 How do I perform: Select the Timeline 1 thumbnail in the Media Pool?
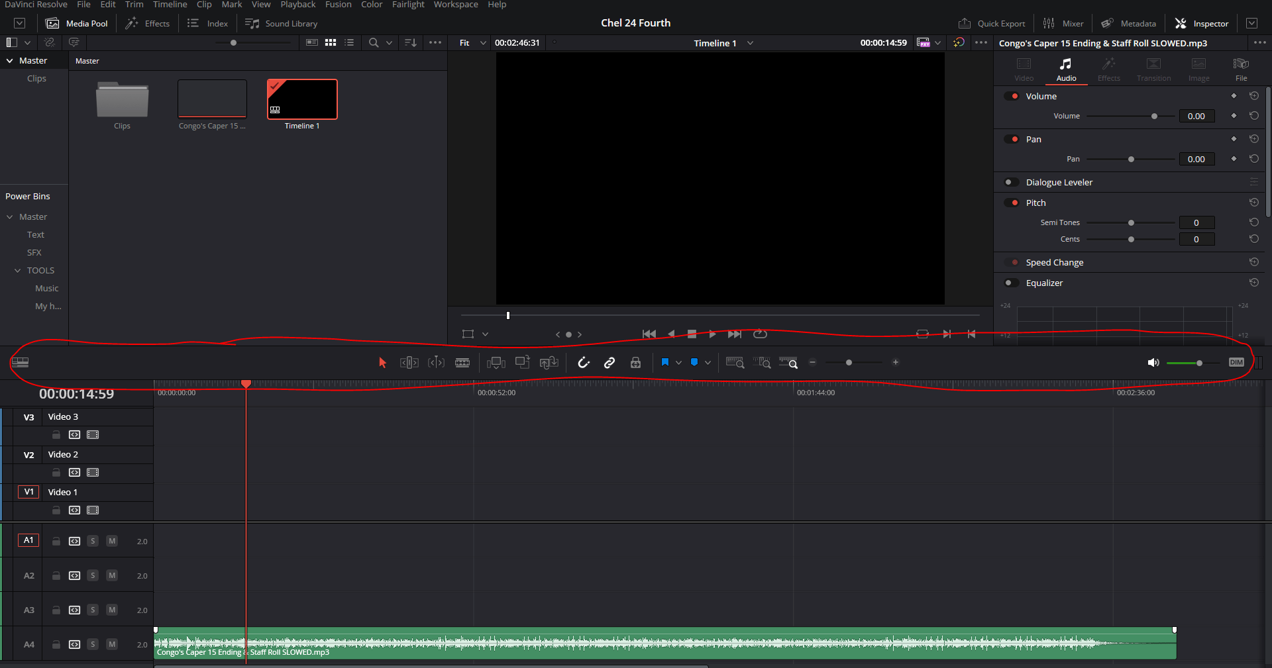click(x=301, y=99)
